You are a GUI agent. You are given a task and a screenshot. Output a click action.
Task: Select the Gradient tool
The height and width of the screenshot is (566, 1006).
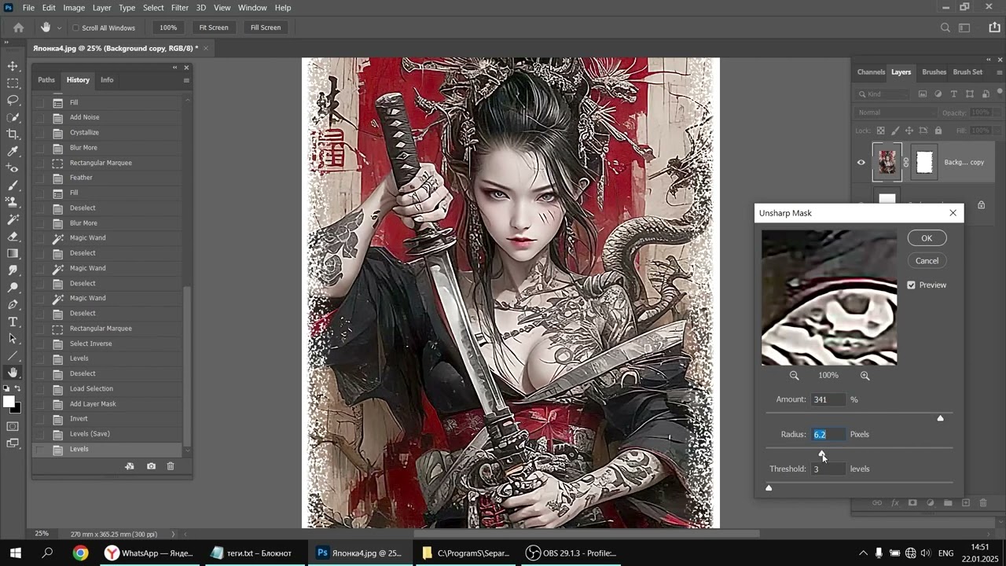(x=13, y=253)
